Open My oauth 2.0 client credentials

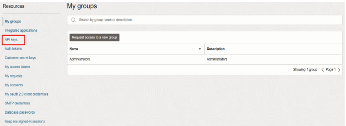pos(26,94)
